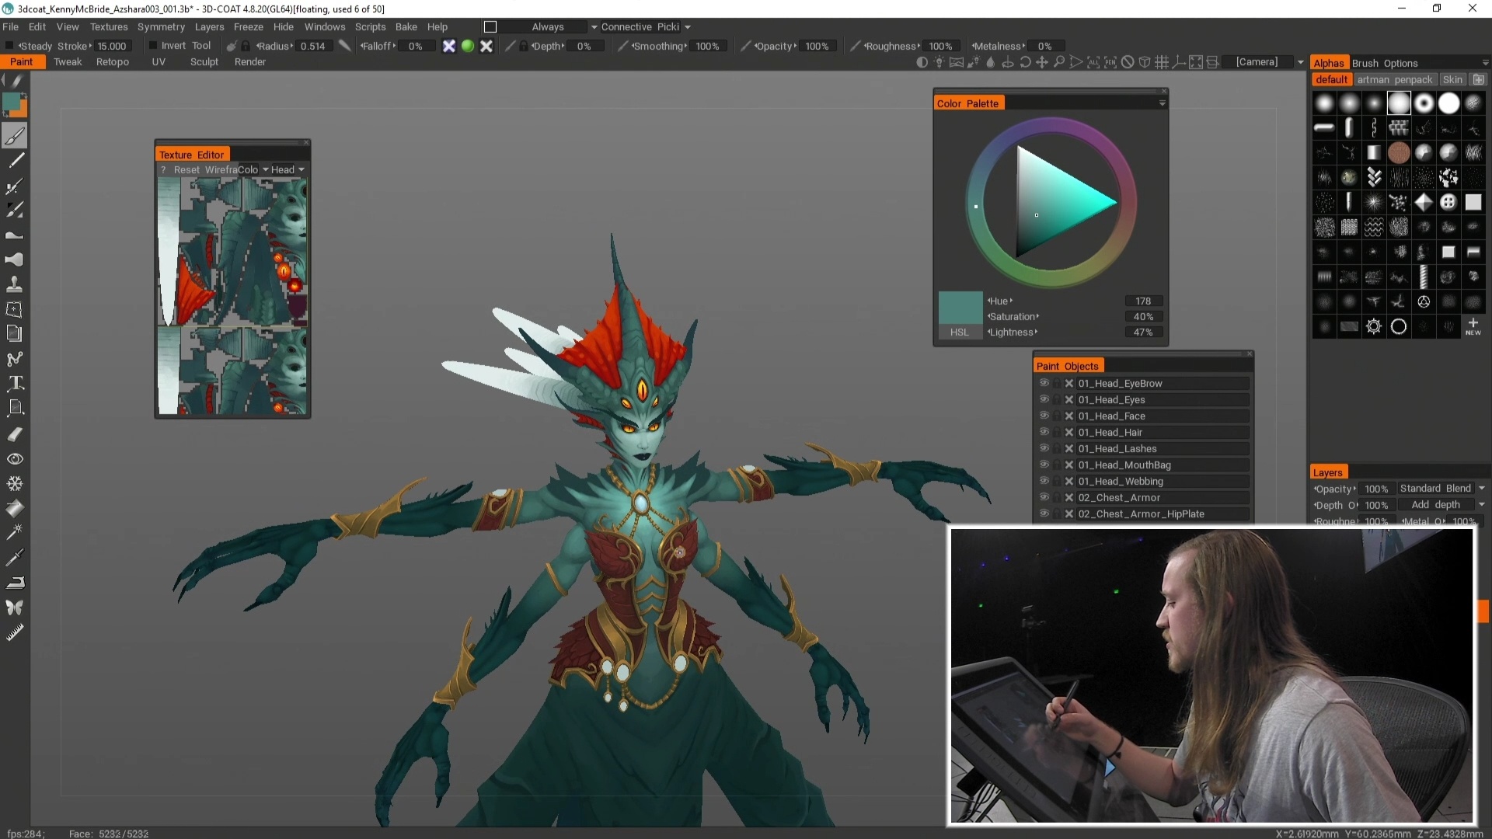This screenshot has height=839, width=1492.
Task: Click the rotate camera icon
Action: (x=1025, y=62)
